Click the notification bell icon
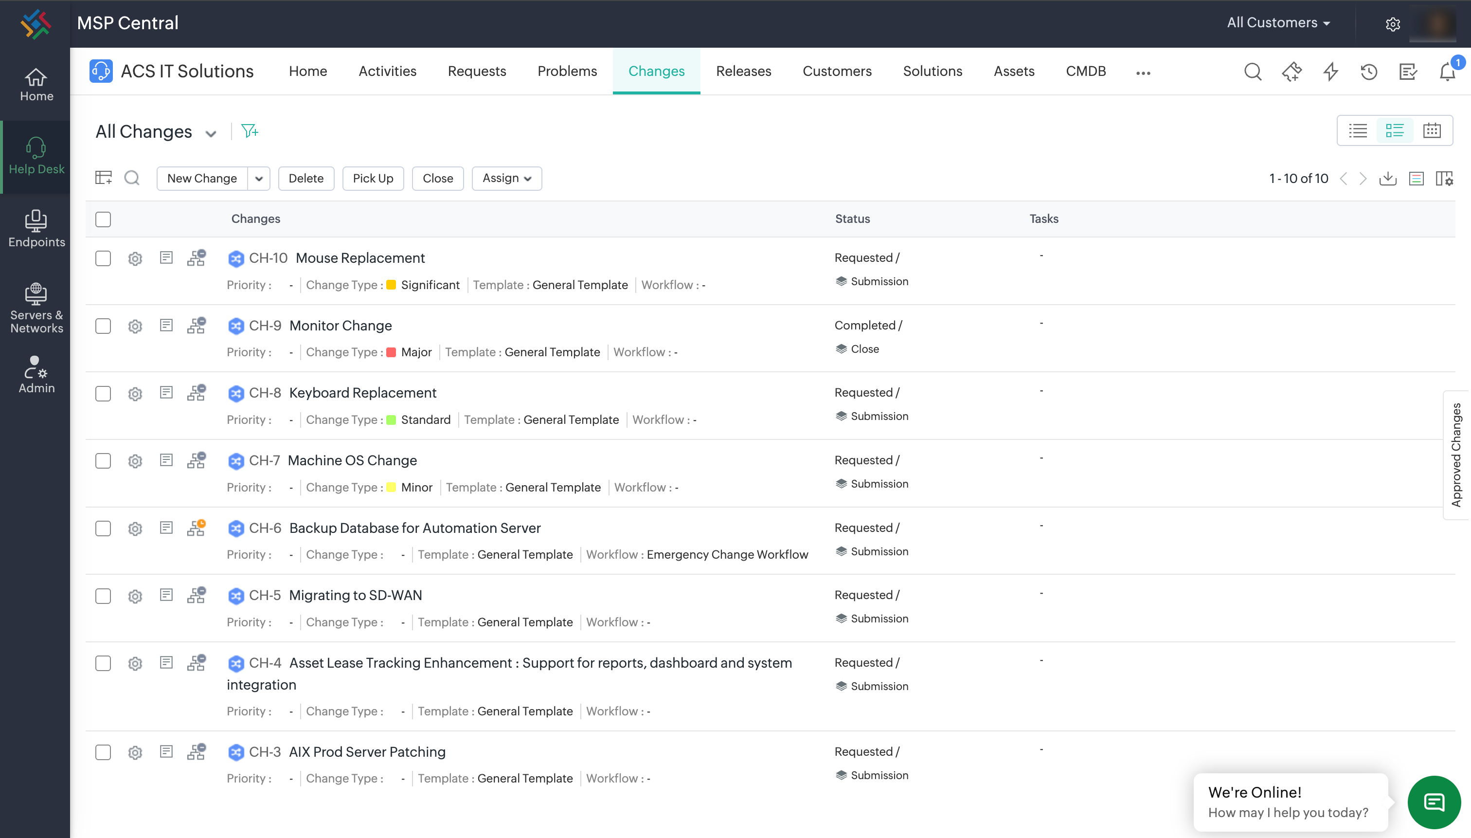1471x838 pixels. (x=1448, y=72)
